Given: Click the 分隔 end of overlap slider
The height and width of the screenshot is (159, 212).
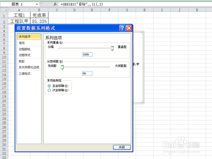Looking at the screenshot, I should pyautogui.click(x=50, y=47).
